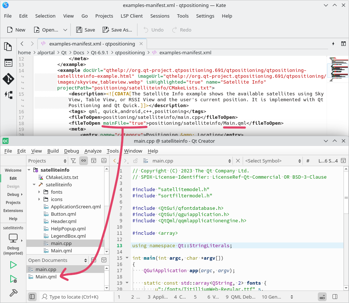Go to previous tab arrow in Kate
The image size is (349, 303).
point(22,44)
